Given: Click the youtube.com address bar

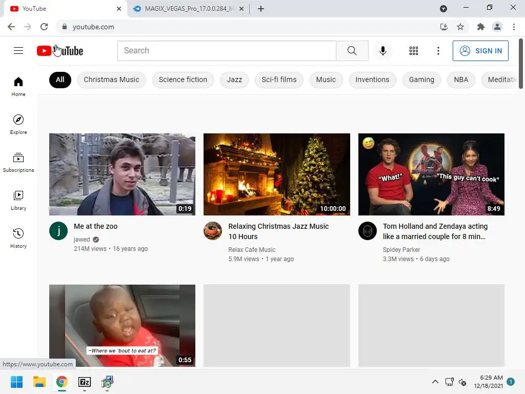Looking at the screenshot, I should 248,27.
